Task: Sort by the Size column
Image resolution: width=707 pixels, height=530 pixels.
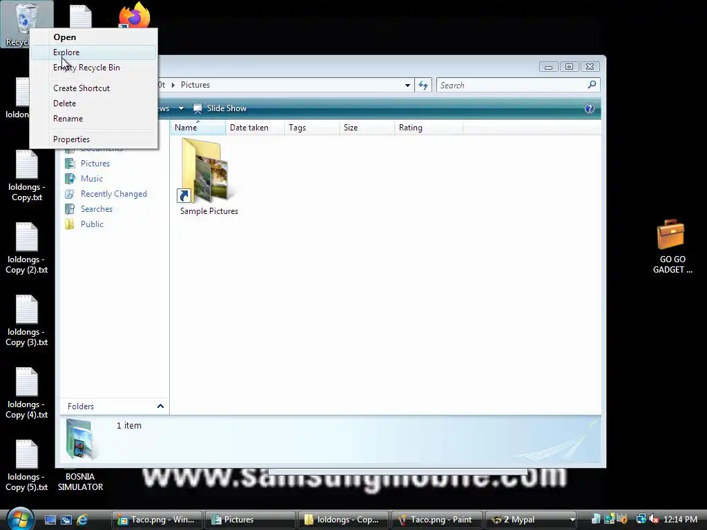Action: pyautogui.click(x=367, y=128)
